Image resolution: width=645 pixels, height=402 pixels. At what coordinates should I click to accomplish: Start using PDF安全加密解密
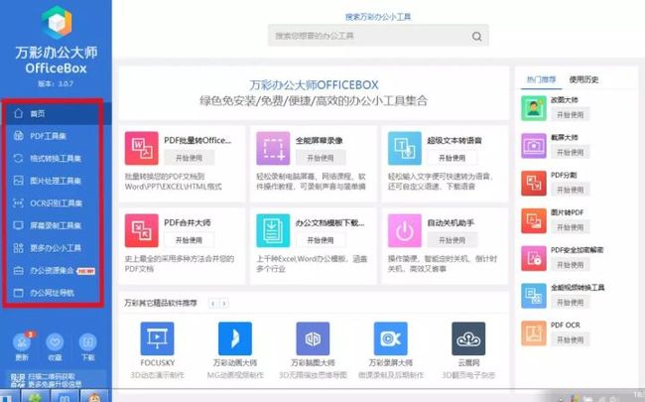tap(571, 265)
